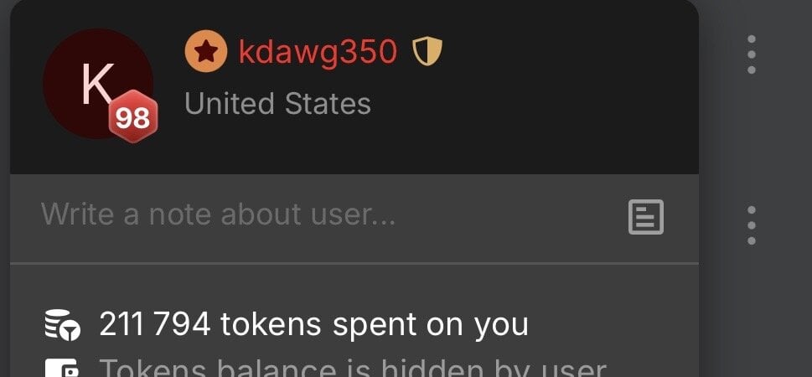
Task: Open the kdawg350 username link
Action: [318, 52]
